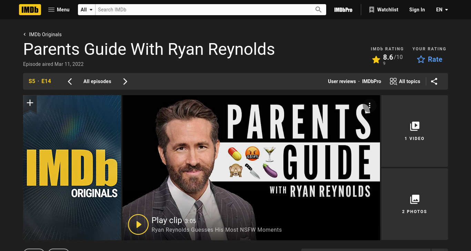Open All topics

[405, 81]
